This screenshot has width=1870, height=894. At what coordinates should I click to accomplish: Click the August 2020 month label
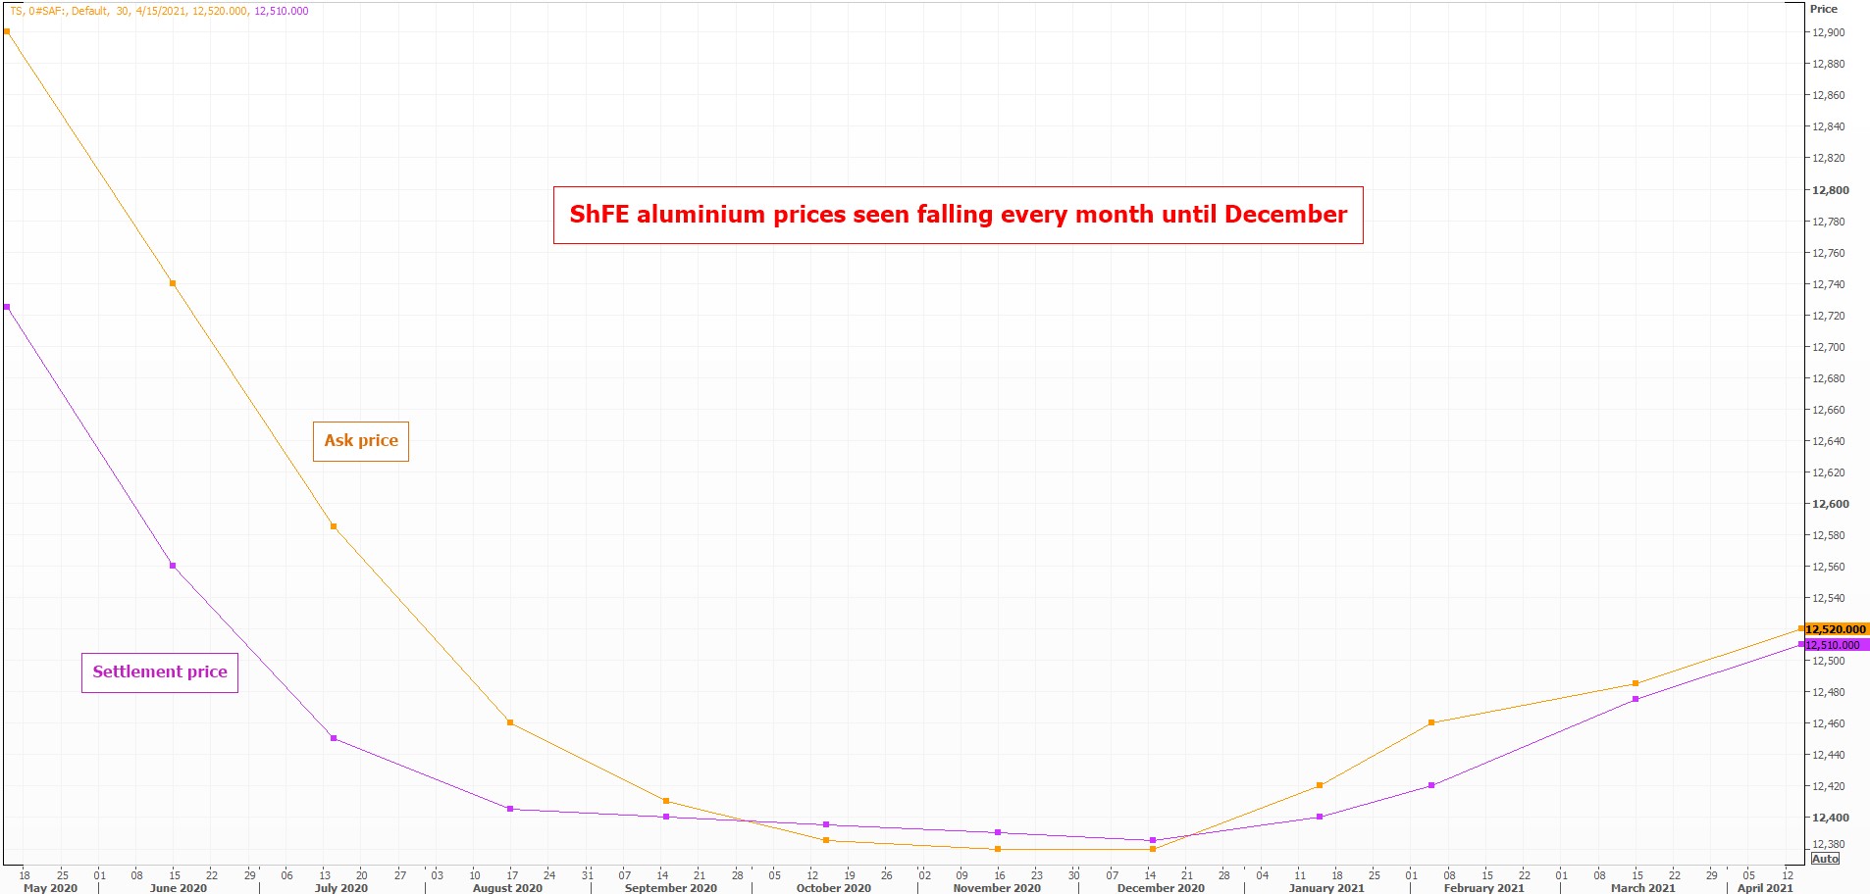point(507,888)
